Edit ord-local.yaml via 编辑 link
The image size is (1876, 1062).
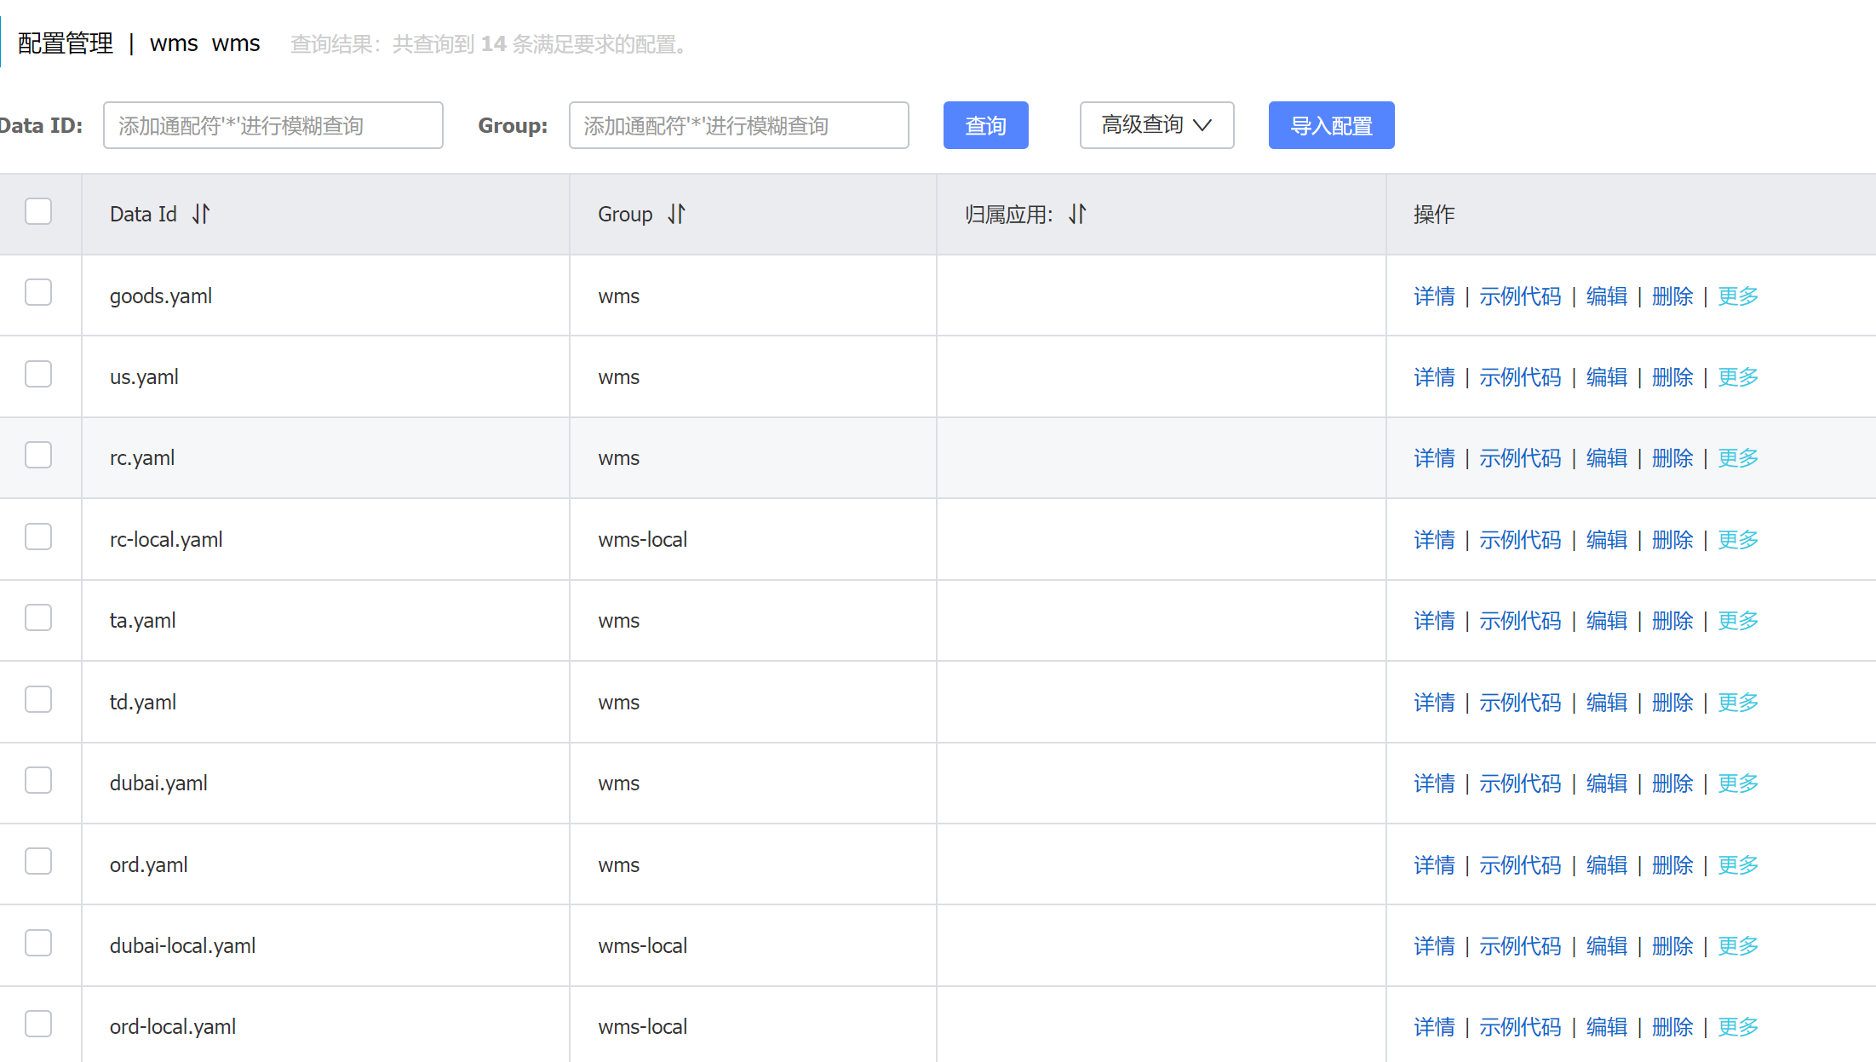[1607, 1027]
